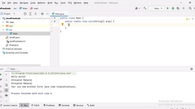
Task: Open the user account icon dropdown
Action: 137,8
